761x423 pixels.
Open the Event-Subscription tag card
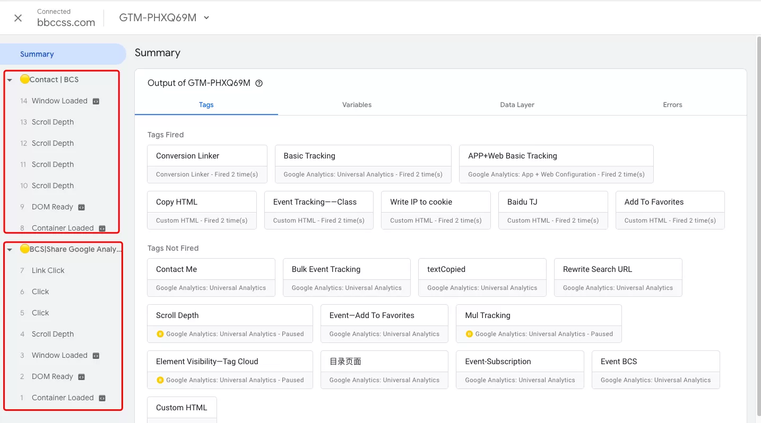[x=520, y=369]
